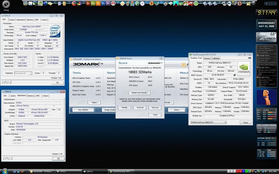The image size is (279, 174).
Task: Click OK in the bottom CPU-Z window
Action: click(58, 159)
